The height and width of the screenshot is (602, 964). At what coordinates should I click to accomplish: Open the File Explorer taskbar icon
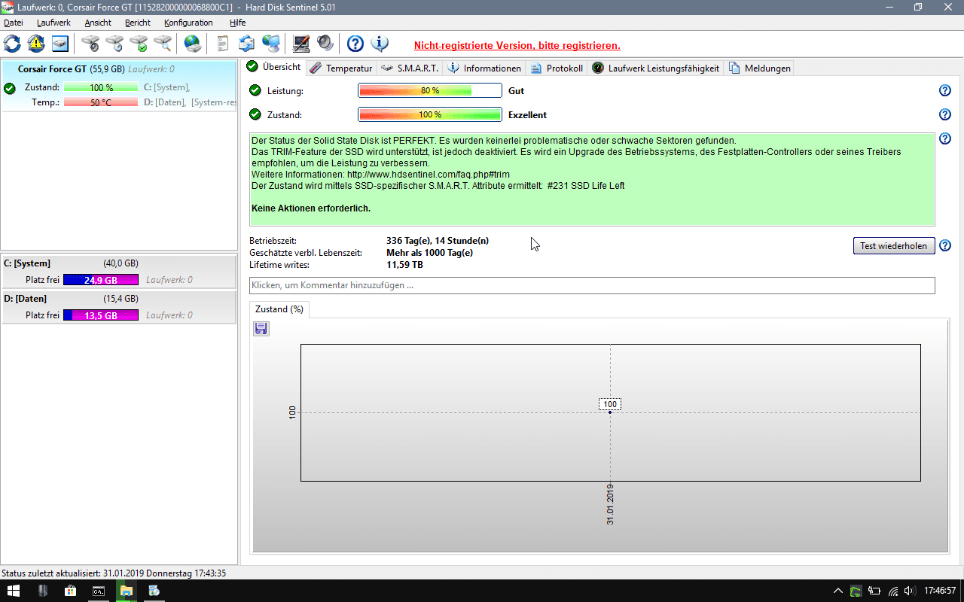[x=126, y=591]
